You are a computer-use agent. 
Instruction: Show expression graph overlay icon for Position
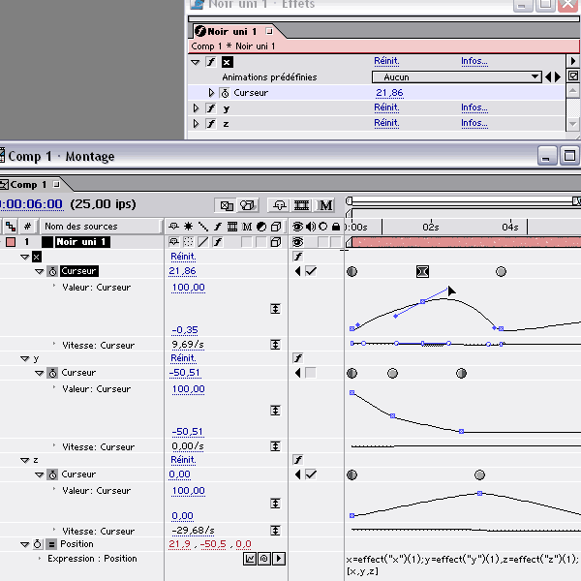[x=250, y=559]
